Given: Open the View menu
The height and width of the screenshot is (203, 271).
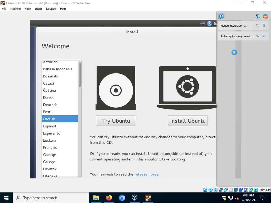Looking at the screenshot, I should pyautogui.click(x=28, y=9).
